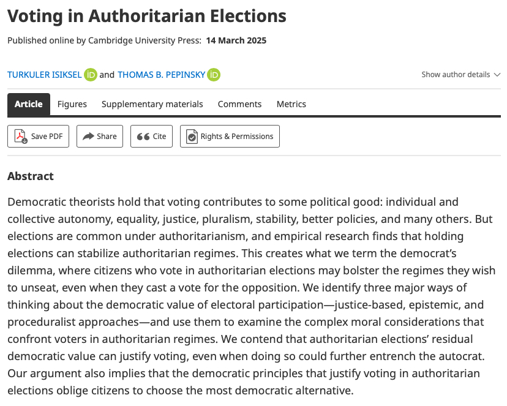Switch to the Article tab
The width and height of the screenshot is (507, 406).
click(29, 104)
